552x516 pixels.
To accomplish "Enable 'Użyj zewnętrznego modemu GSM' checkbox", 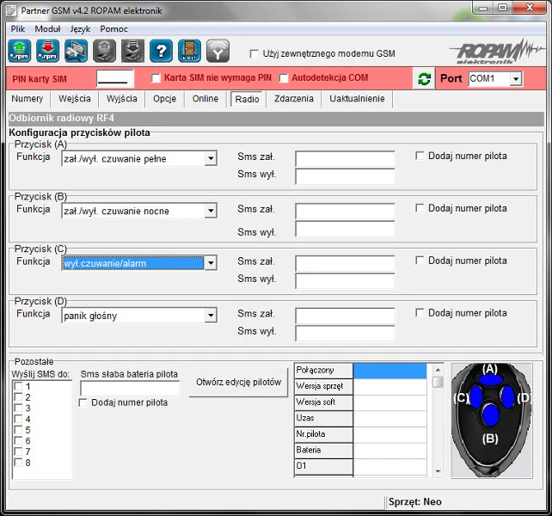I will (254, 53).
